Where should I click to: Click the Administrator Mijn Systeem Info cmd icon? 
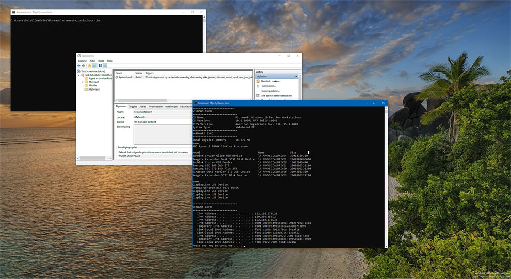point(13,12)
